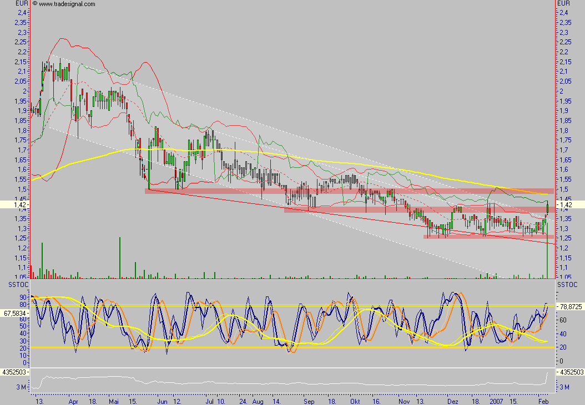Viewport: 585px width, 405px height.
Task: Click the 3 M label on the left axis
Action: tap(21, 387)
